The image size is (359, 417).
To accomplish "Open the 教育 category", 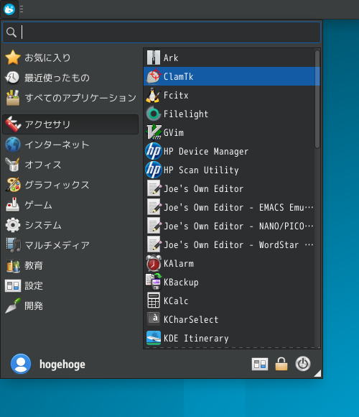I will click(x=70, y=265).
